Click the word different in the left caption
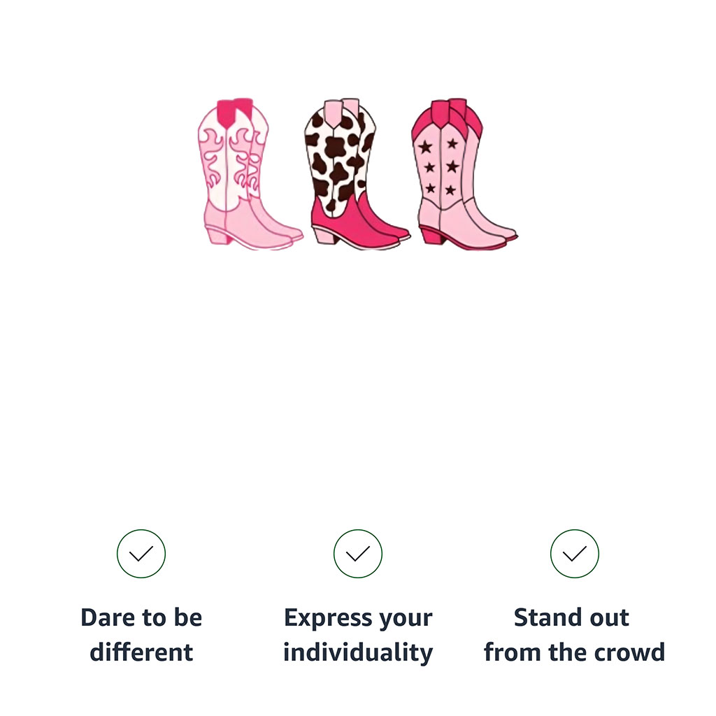 tap(141, 652)
